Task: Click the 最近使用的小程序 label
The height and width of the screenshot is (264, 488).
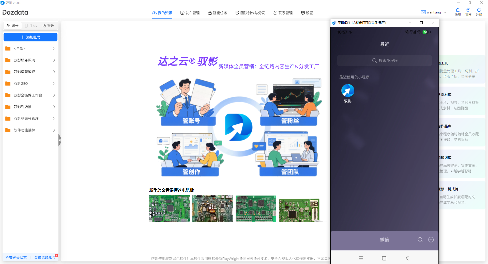Action: (354, 77)
